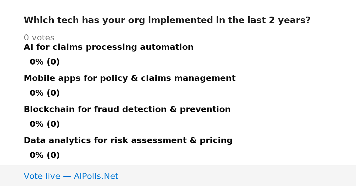
Task: Click the 0% (0) result for AI claims processing
Action: (x=45, y=62)
